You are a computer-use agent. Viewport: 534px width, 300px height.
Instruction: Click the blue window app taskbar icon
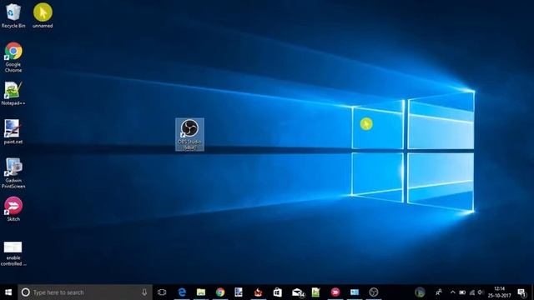355,292
